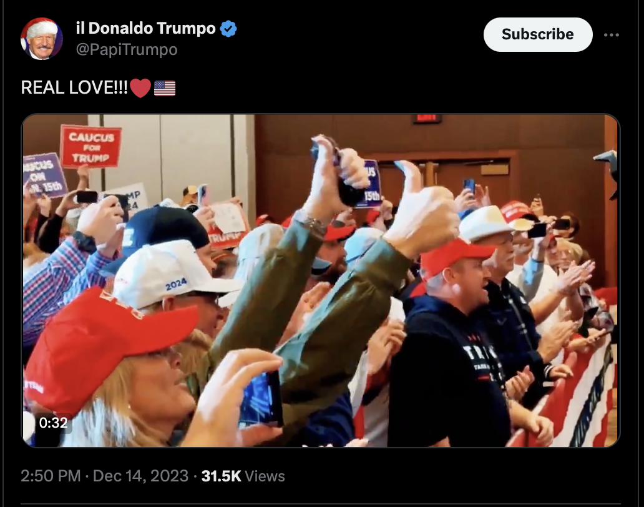Screen dimensions: 644x507
Task: Click the Views label
Action: pos(265,476)
